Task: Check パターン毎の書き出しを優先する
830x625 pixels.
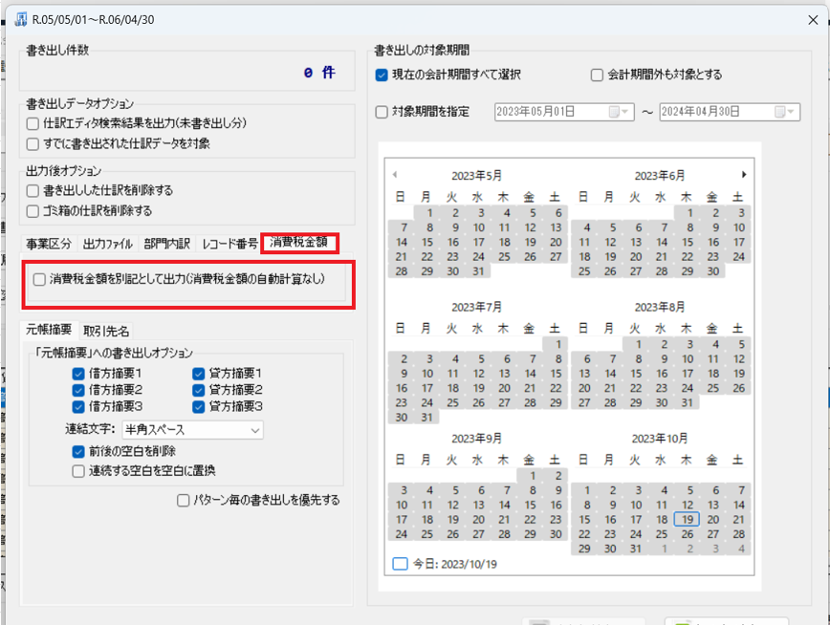Action: [x=184, y=500]
